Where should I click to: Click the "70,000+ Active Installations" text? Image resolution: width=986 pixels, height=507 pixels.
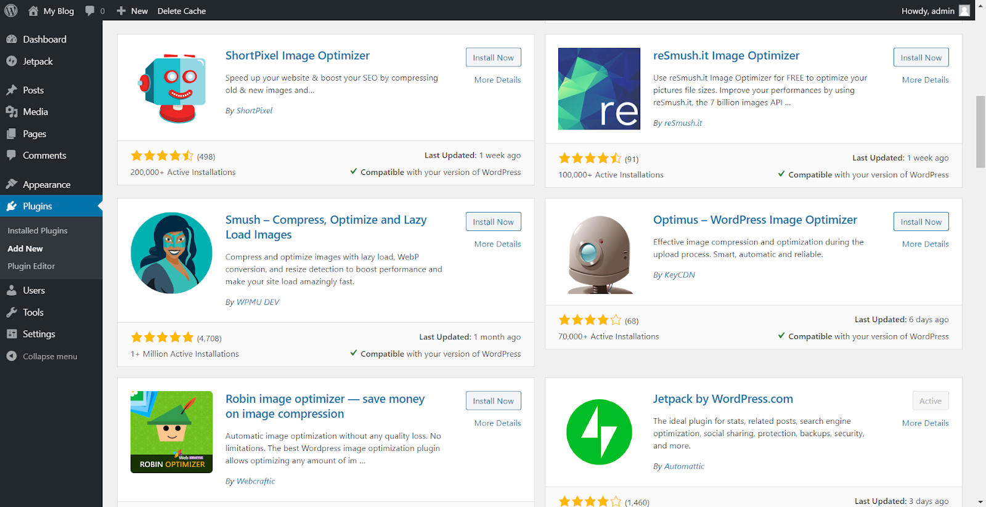[x=609, y=336]
